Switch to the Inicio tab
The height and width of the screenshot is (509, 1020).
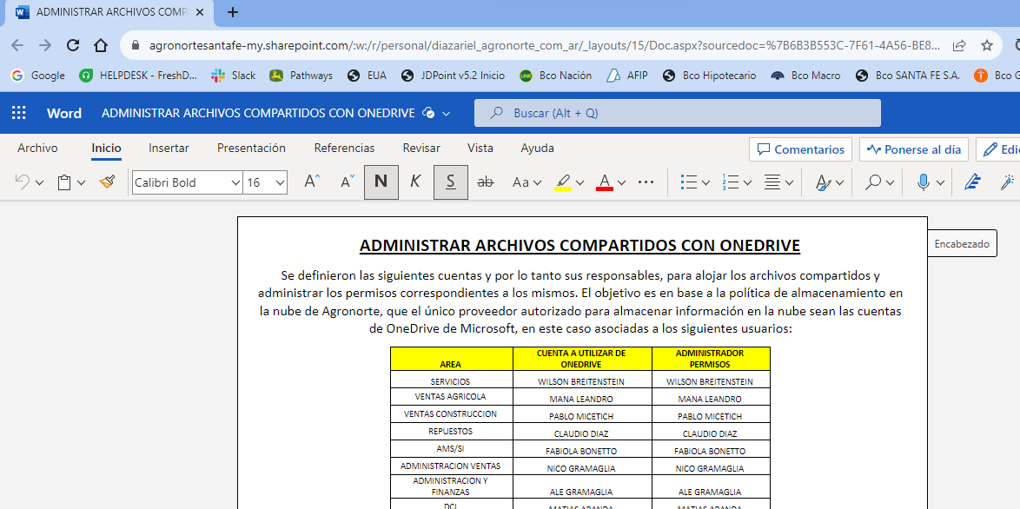(106, 149)
